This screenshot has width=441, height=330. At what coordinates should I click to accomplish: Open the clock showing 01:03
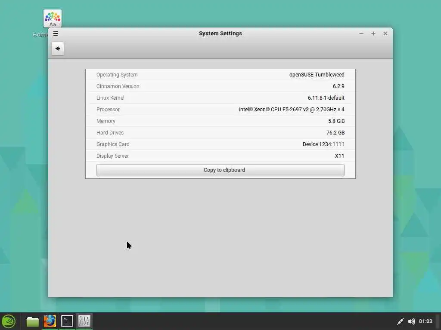(x=425, y=321)
